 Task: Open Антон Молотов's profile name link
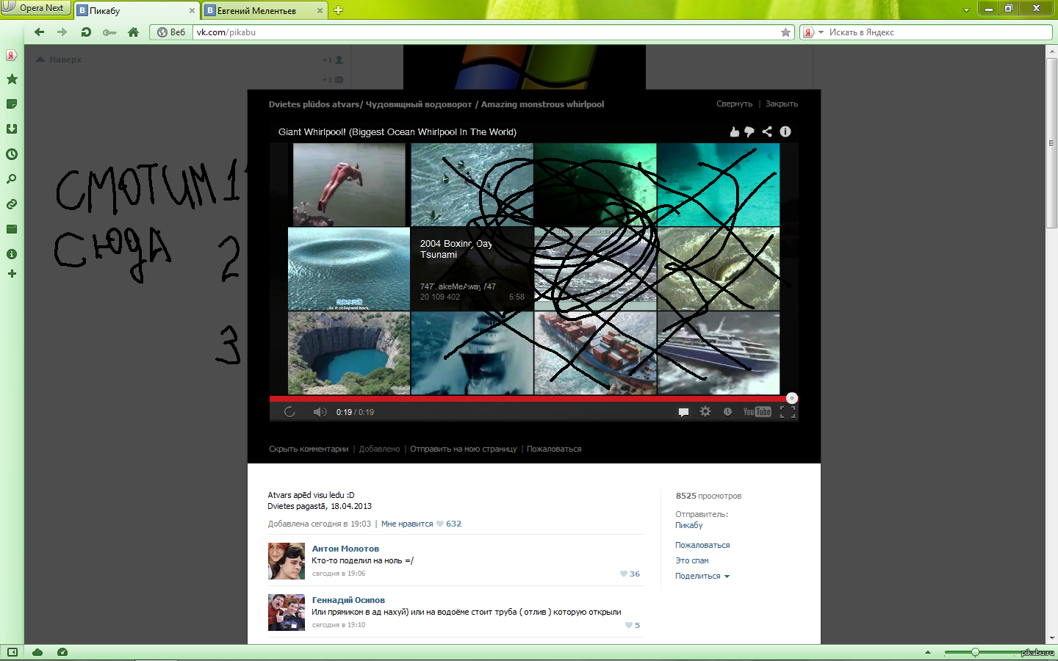[x=345, y=549]
